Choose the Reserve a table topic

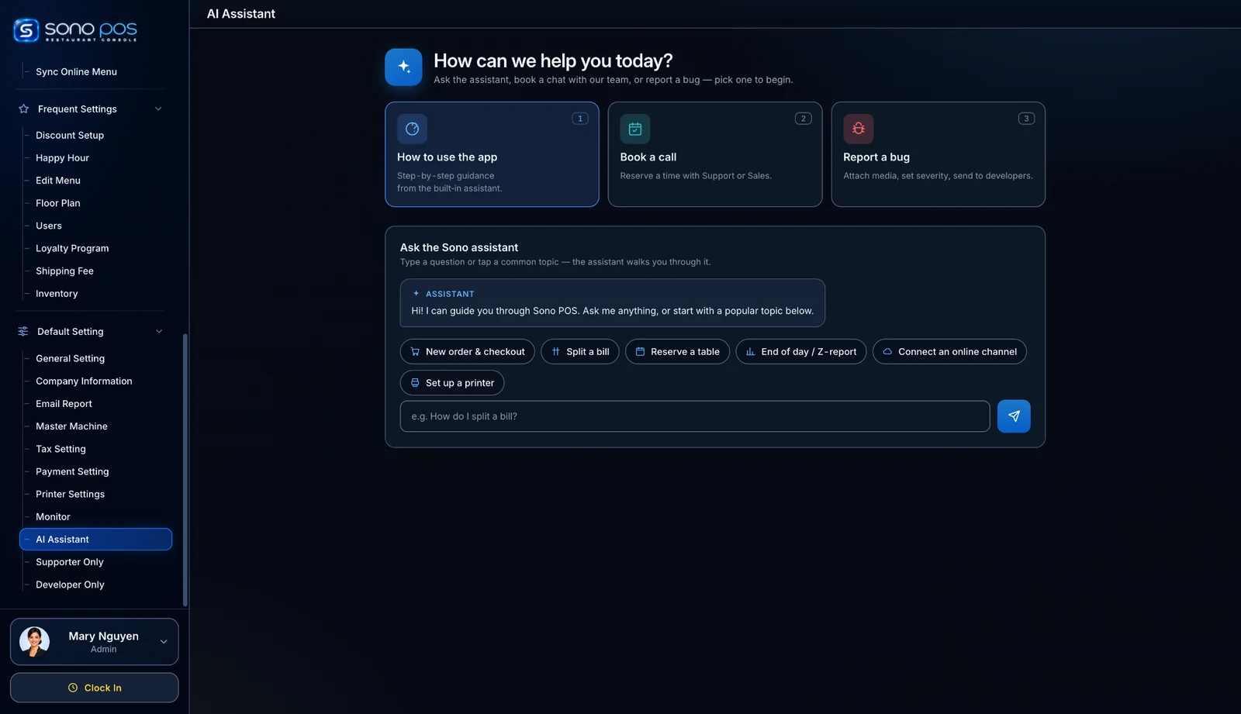(x=677, y=352)
